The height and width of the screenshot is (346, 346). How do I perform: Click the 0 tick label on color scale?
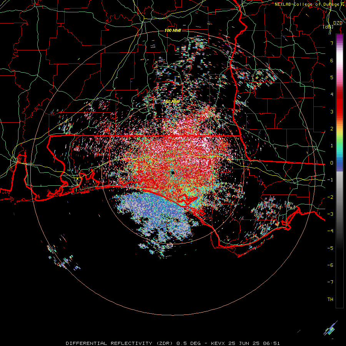tap(332, 163)
